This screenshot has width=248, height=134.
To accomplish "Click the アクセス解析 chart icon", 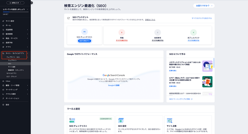I will click(x=3, y=94).
